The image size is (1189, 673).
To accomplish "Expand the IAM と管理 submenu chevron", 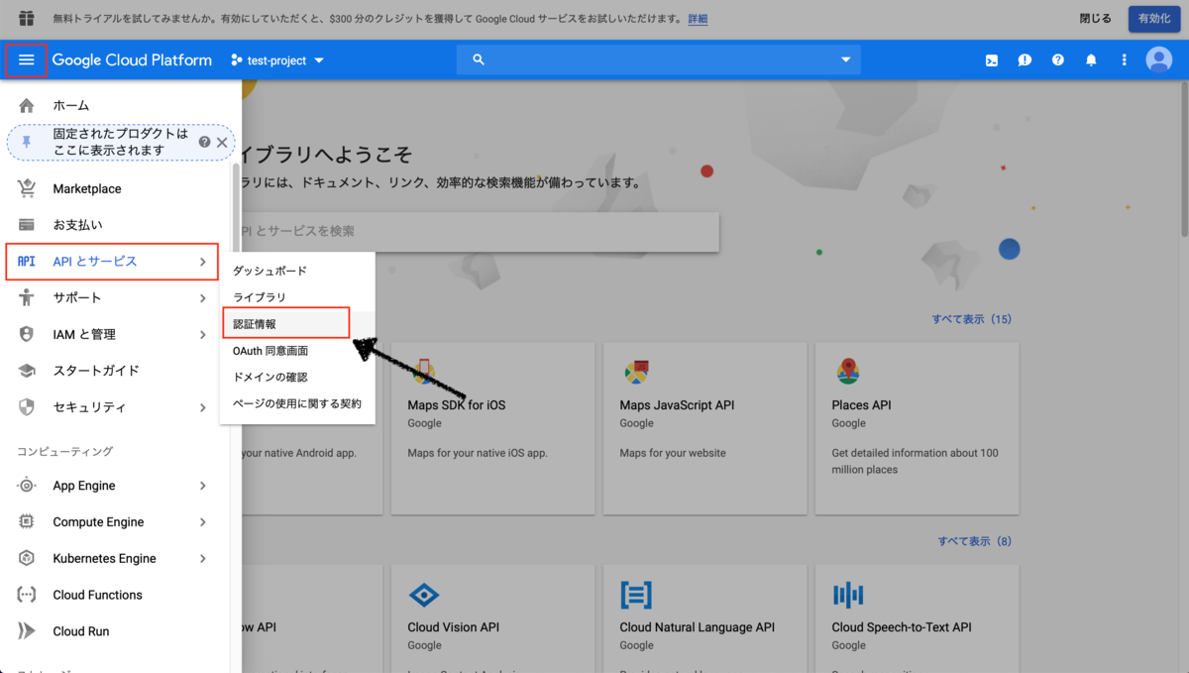I will 202,334.
